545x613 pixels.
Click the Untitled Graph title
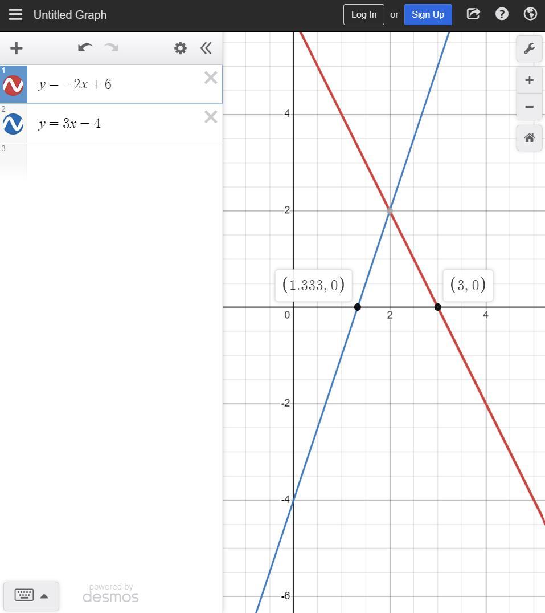pyautogui.click(x=70, y=15)
